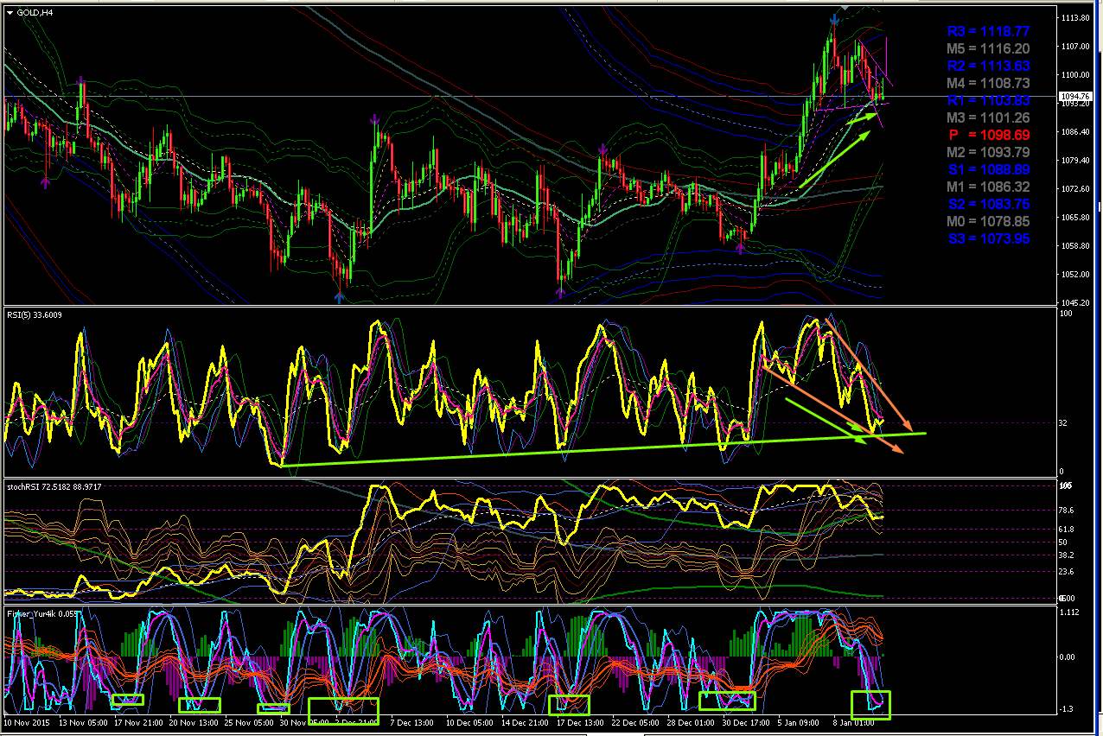The width and height of the screenshot is (1103, 736).
Task: Click the time axis label 25 Nov 05:00
Action: click(250, 720)
